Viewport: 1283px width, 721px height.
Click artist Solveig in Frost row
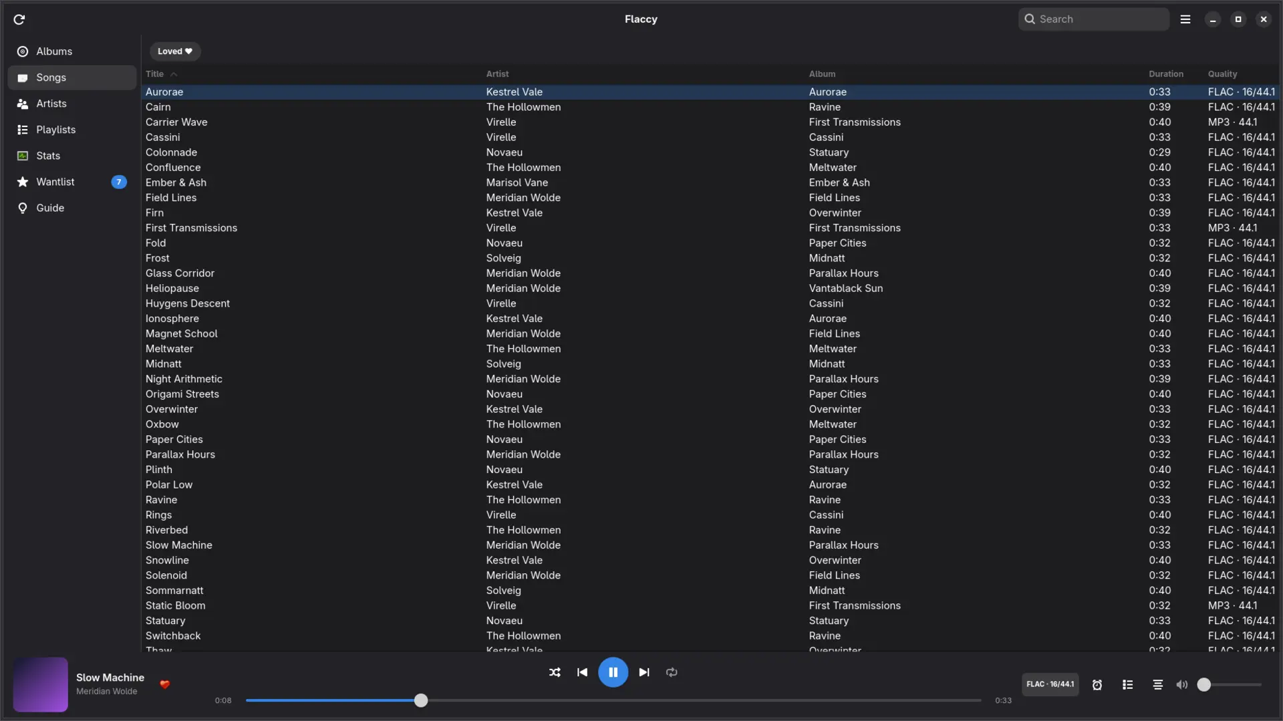point(504,258)
